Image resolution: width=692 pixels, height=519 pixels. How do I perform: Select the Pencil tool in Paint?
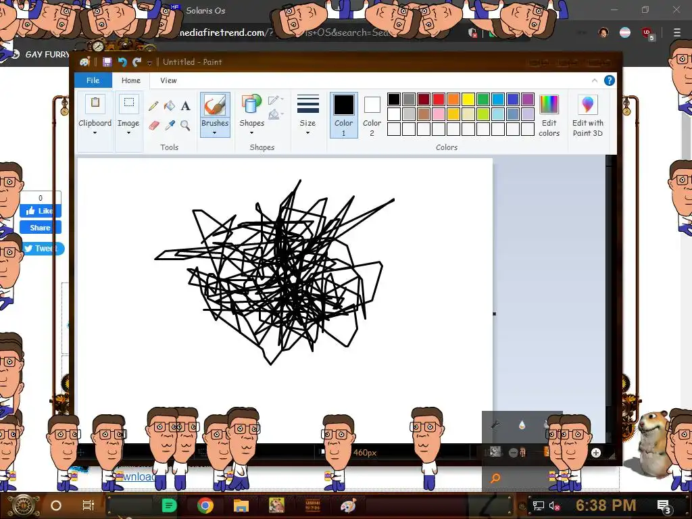153,106
